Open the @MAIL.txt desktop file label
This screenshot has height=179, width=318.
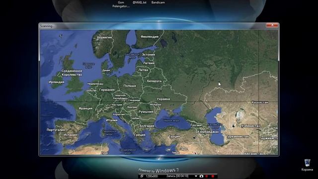click(x=139, y=2)
